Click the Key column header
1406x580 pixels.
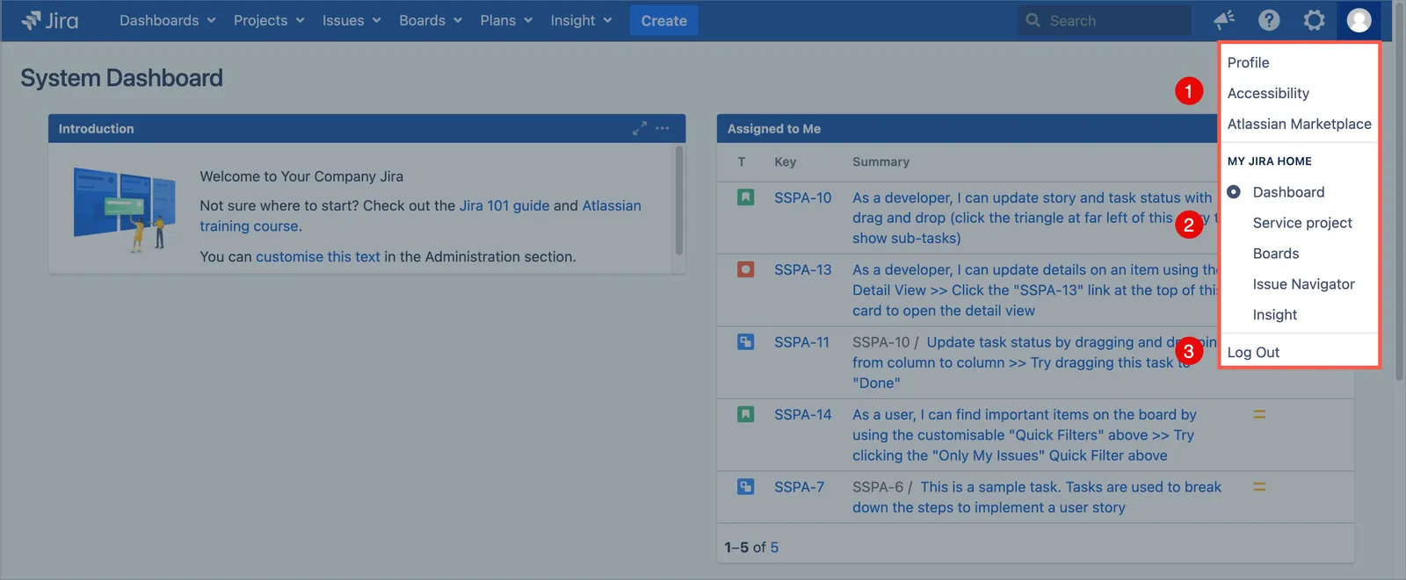coord(785,161)
